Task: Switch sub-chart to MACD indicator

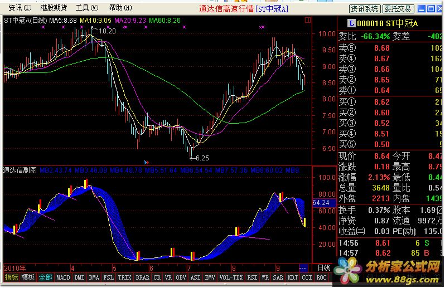Action: [x=63, y=277]
